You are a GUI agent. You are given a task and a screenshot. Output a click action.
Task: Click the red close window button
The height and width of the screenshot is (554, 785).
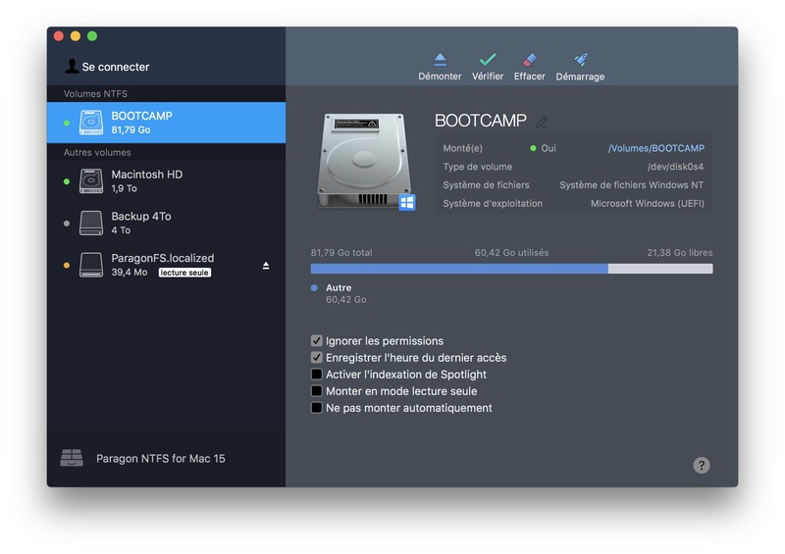pyautogui.click(x=59, y=36)
